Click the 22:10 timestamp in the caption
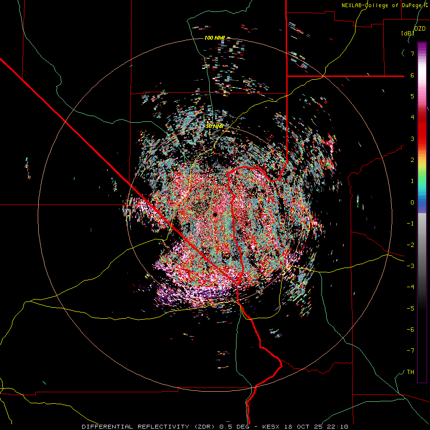This screenshot has width=430, height=430. [337, 427]
